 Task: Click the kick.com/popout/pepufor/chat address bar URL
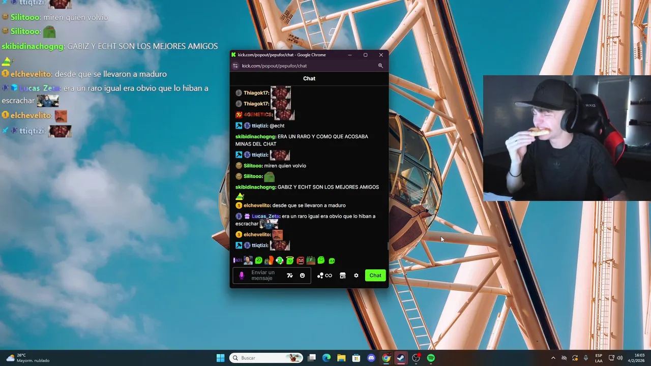pyautogui.click(x=274, y=66)
